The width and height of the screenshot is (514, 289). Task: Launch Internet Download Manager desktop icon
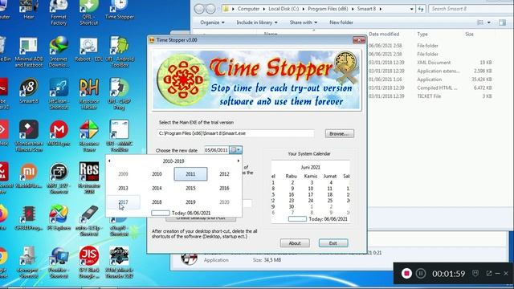59,51
